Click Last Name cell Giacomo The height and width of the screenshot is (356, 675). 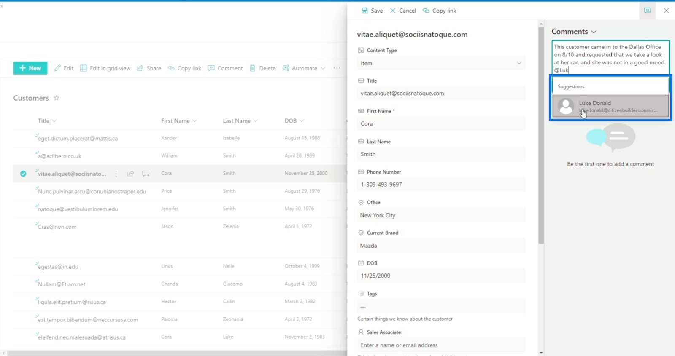[232, 284]
